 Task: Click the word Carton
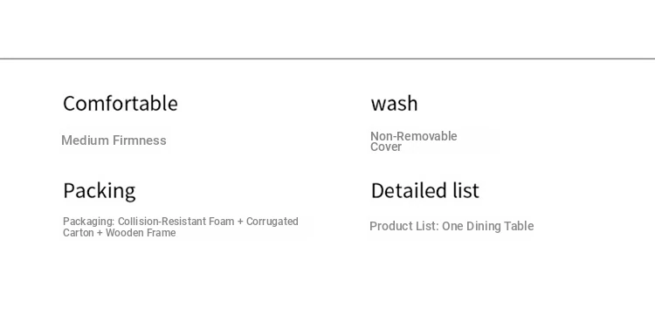tap(78, 233)
